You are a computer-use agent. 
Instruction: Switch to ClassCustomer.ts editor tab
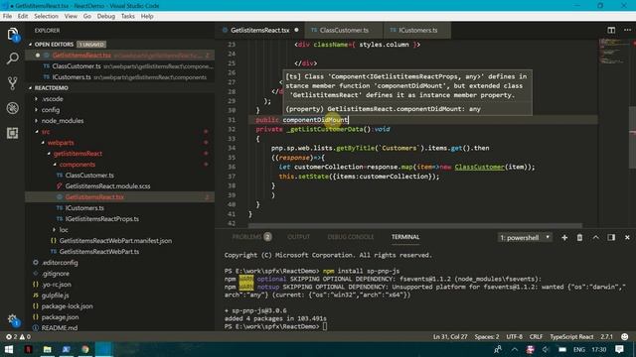344,31
